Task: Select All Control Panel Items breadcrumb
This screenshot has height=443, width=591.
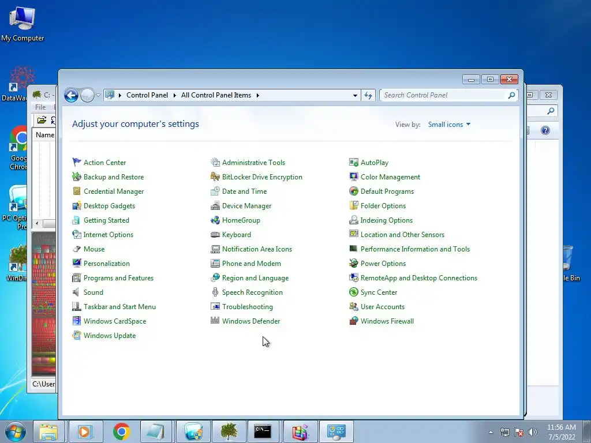Action: click(216, 95)
